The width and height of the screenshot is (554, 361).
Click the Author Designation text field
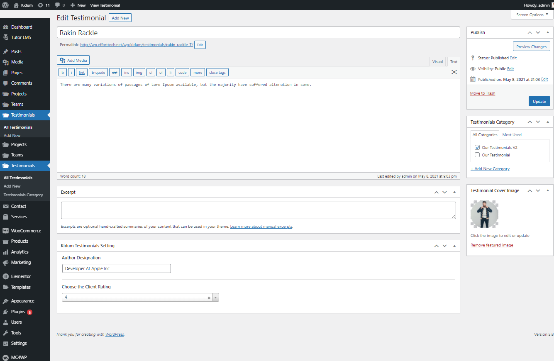[116, 268]
